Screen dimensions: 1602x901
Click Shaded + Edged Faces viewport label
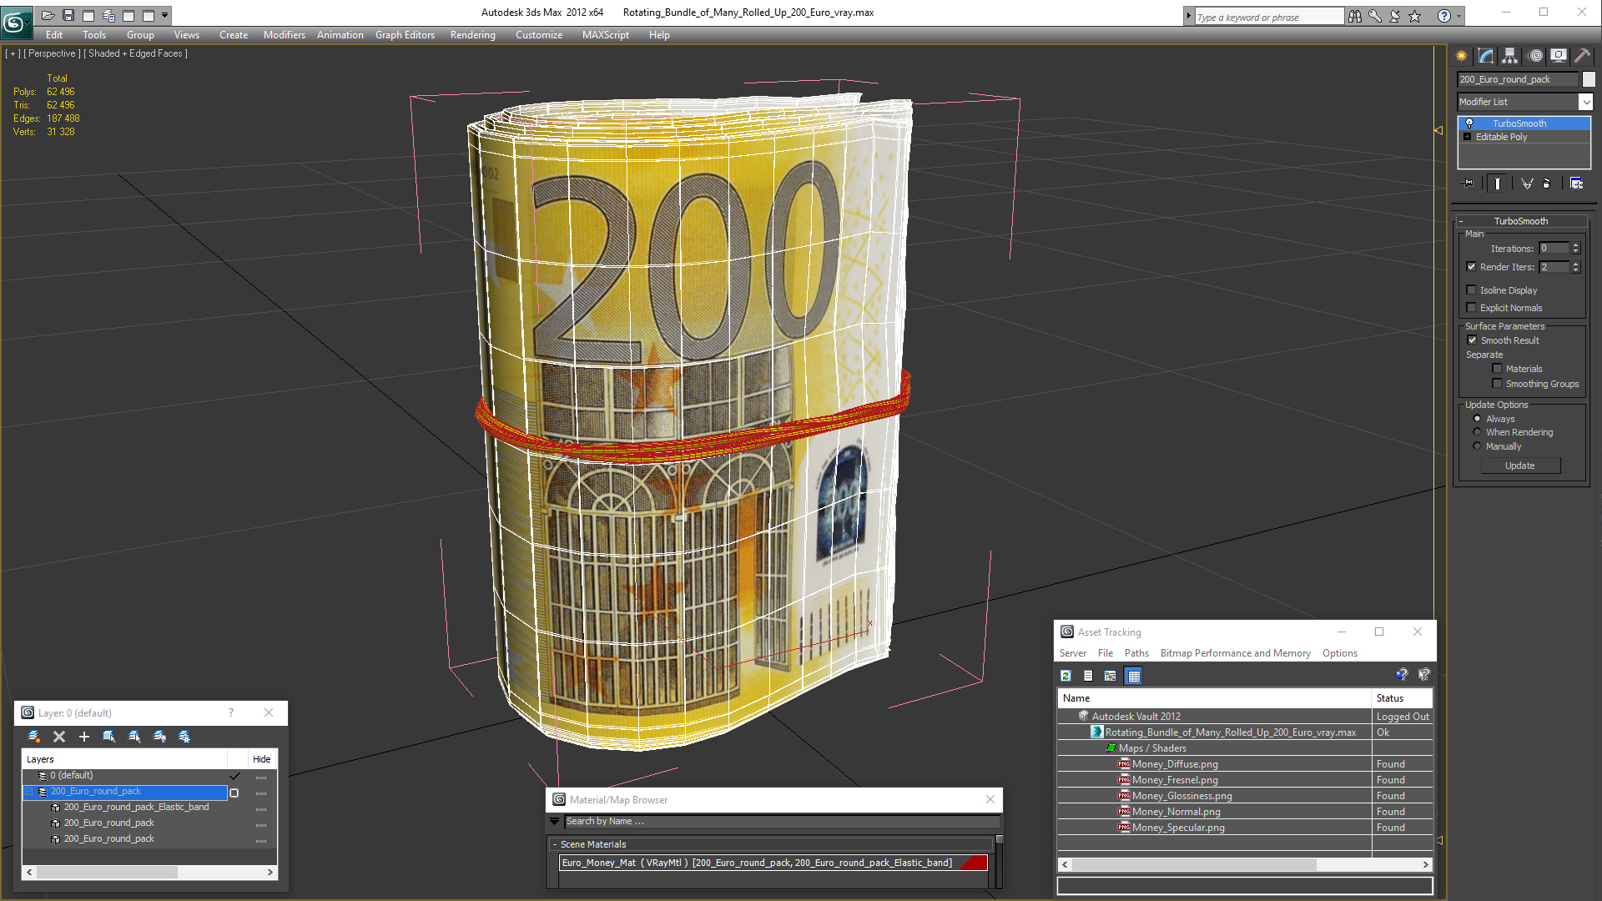point(135,53)
